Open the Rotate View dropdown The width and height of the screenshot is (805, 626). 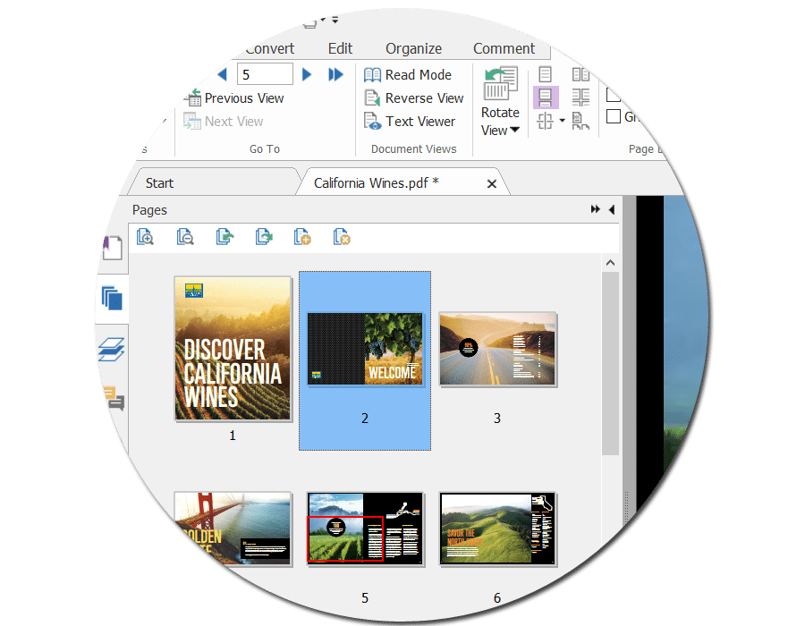pos(500,102)
